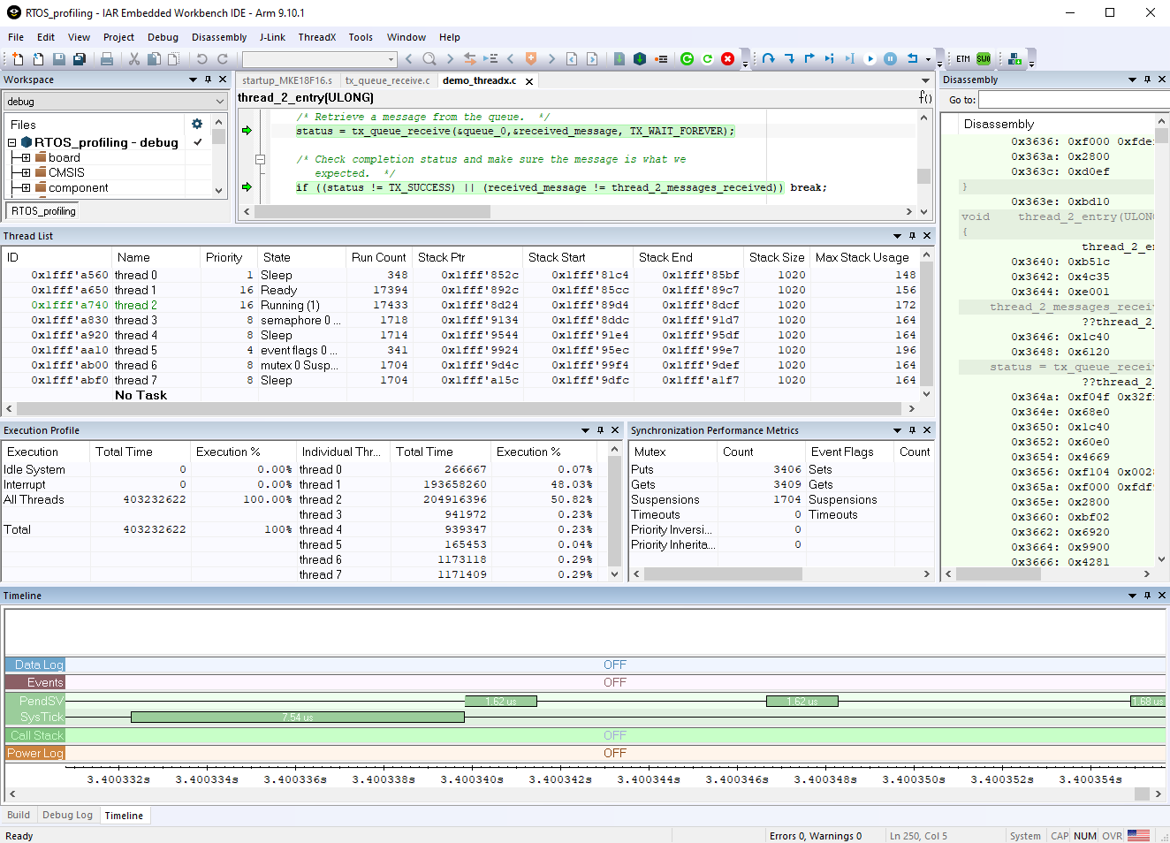Open the File menu

click(16, 37)
